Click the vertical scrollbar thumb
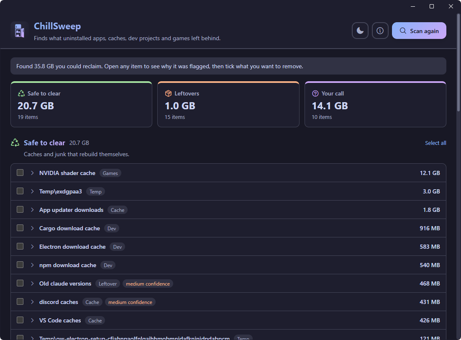Viewport: 461px width, 340px height. (458, 62)
